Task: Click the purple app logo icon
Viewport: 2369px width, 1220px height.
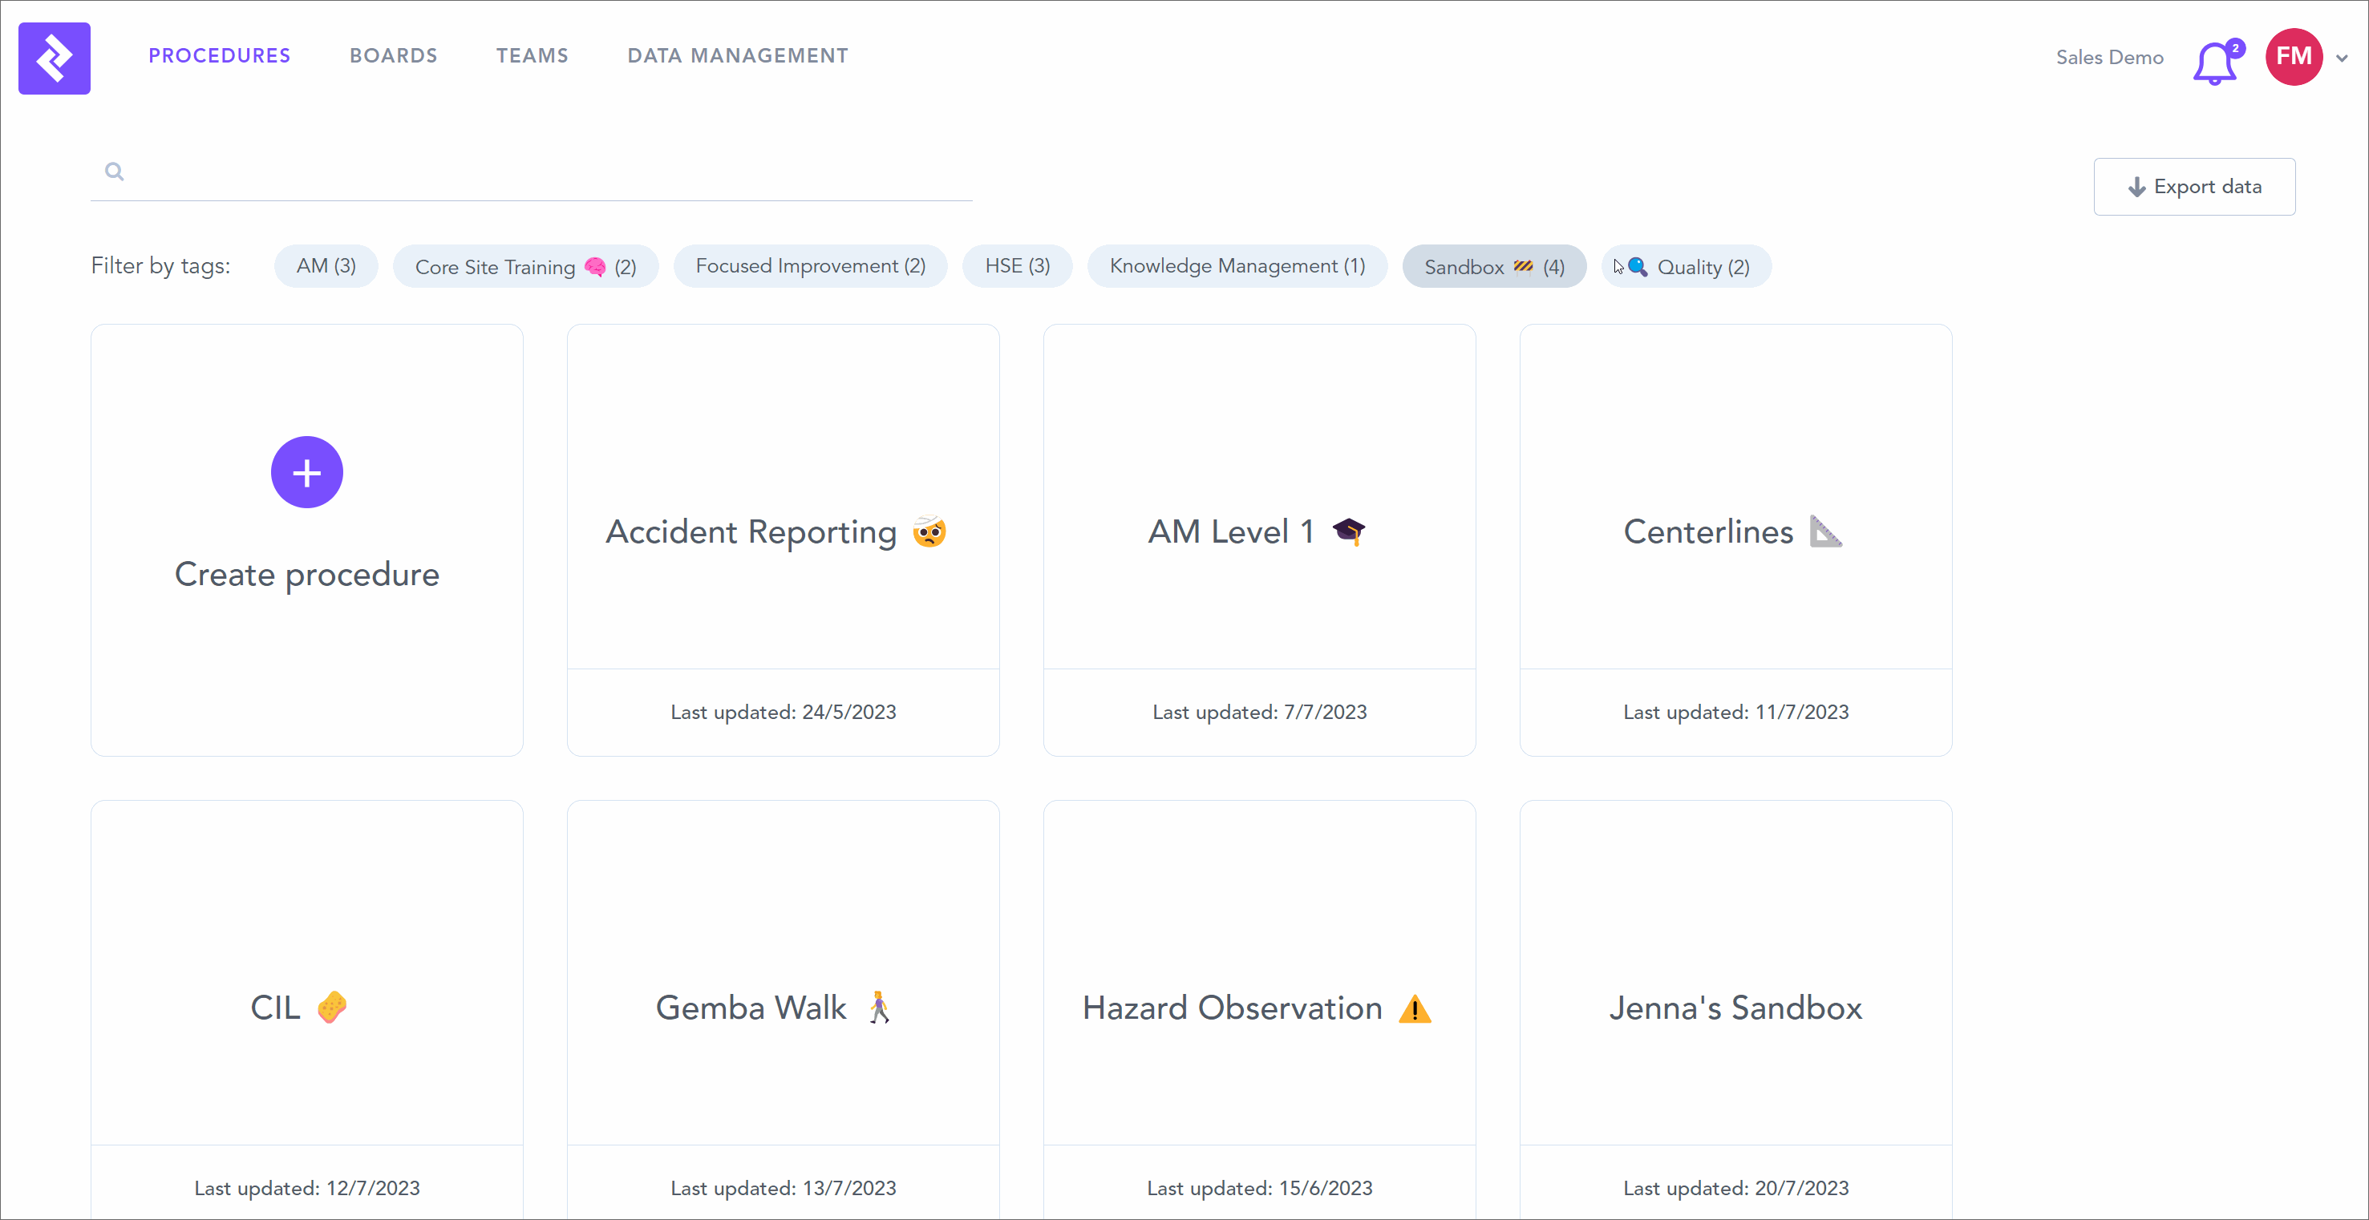Action: 55,58
